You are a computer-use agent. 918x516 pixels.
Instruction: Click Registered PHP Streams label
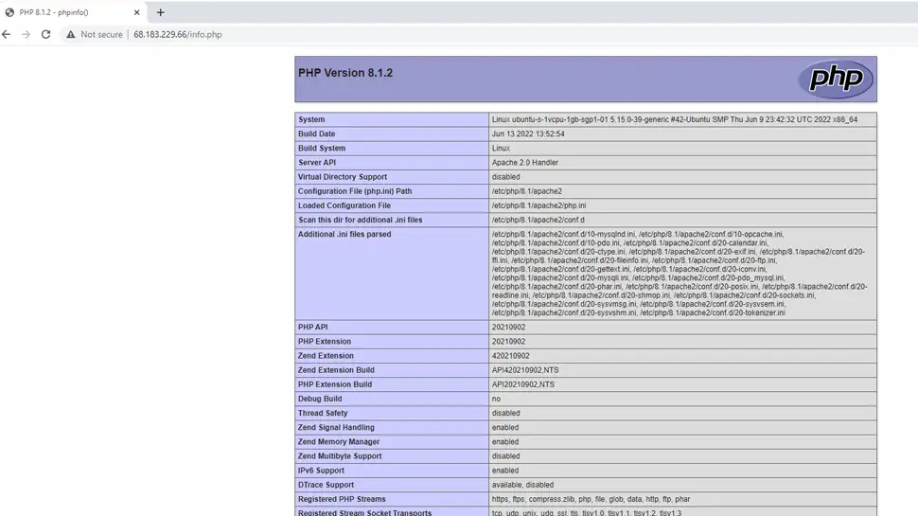pyautogui.click(x=342, y=499)
